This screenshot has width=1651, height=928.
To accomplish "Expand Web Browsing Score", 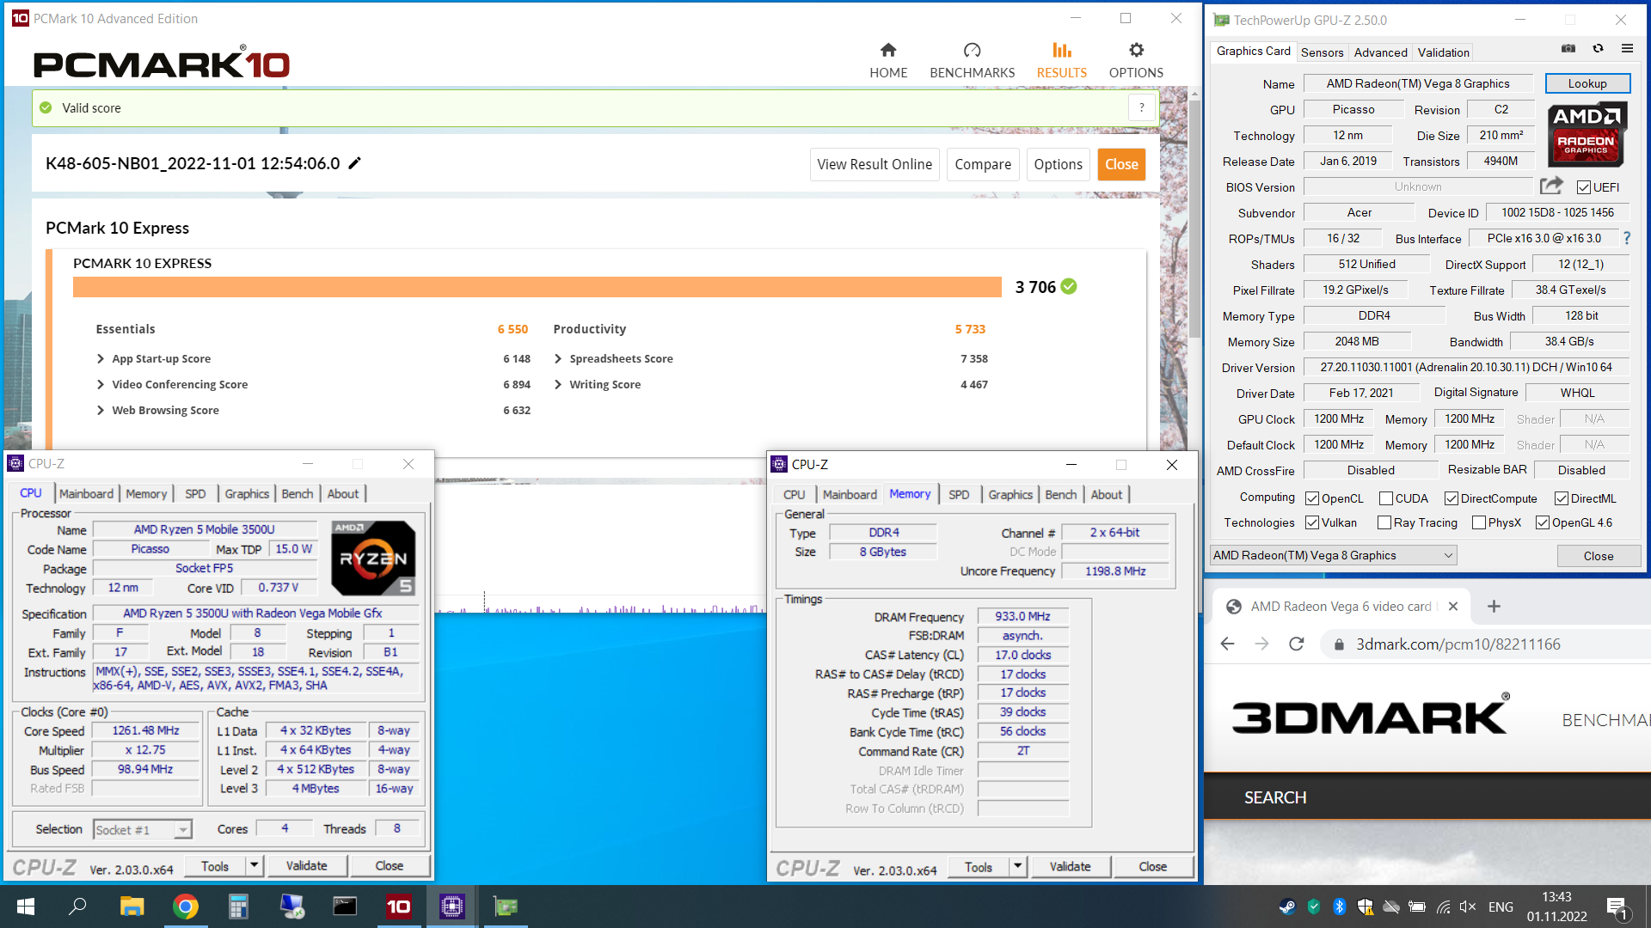I will coord(101,410).
